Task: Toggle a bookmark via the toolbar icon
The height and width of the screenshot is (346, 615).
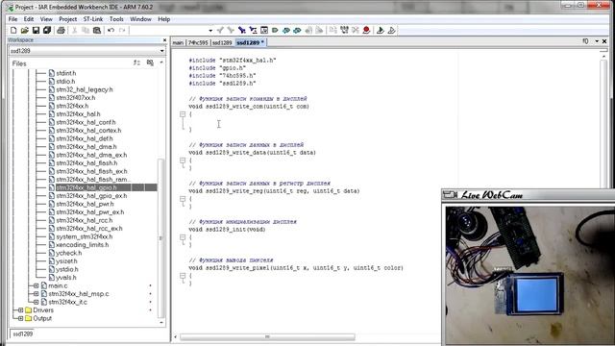Action: [275, 30]
